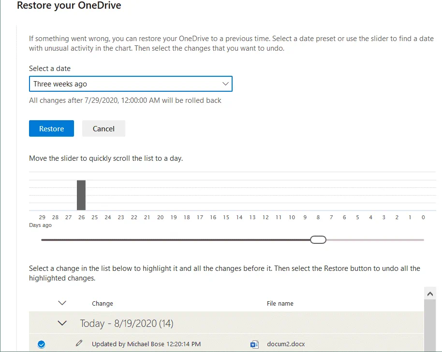The width and height of the screenshot is (442, 352).
Task: Click the days-ago slider handle
Action: [318, 239]
